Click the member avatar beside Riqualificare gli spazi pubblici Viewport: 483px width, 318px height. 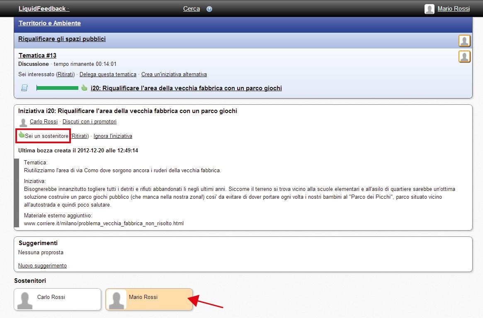click(x=464, y=41)
